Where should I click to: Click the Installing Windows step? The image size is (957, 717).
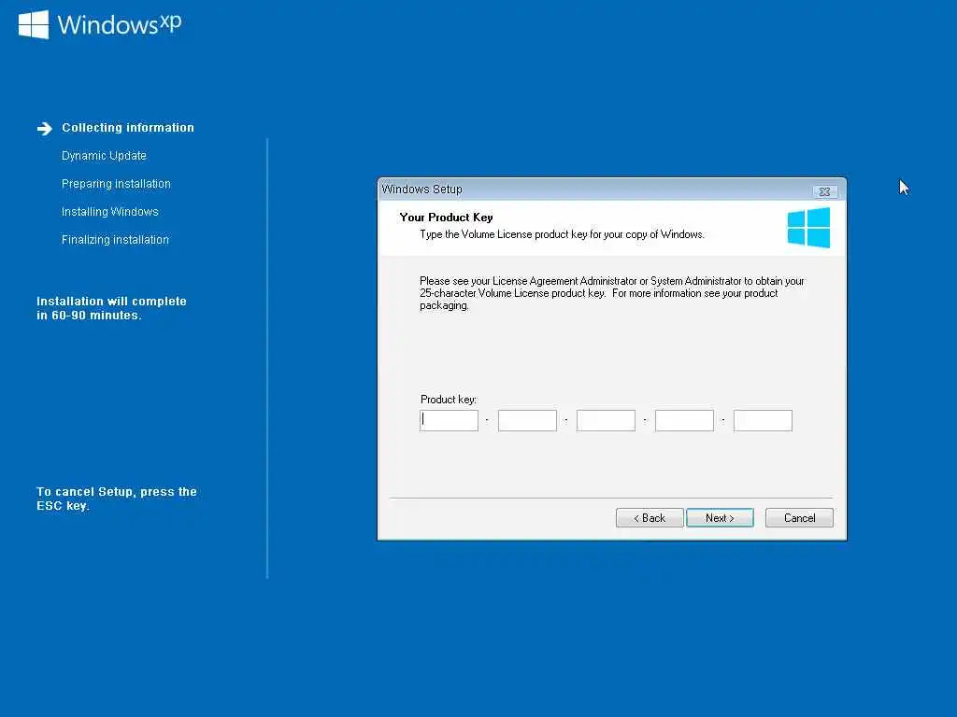click(110, 212)
